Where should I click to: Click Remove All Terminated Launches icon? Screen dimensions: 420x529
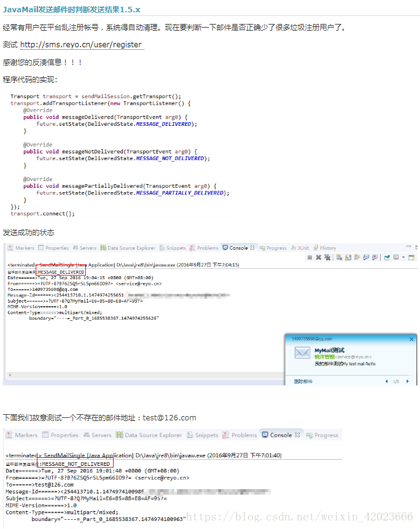coord(327,257)
